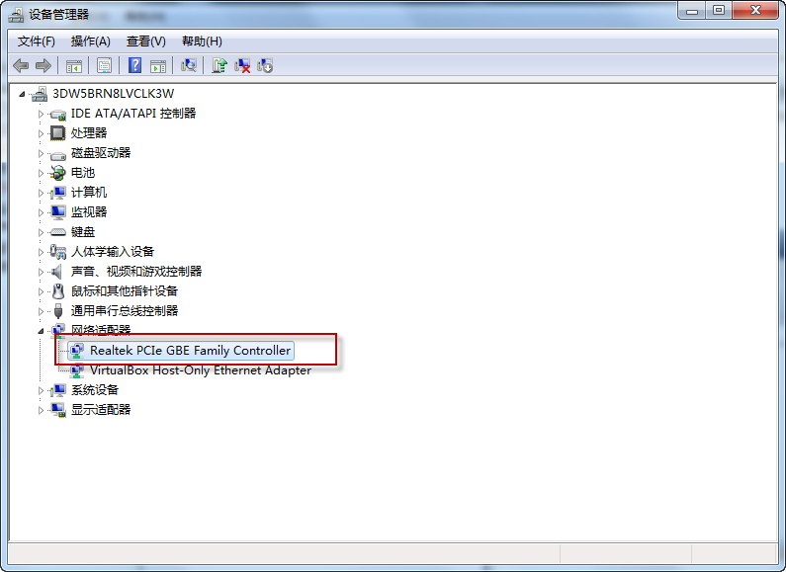
Task: Click the 人体学输入设备 icon
Action: click(58, 252)
